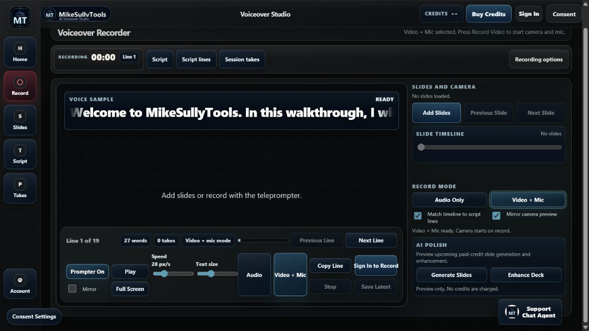Go to the Script sidebar icon
Image resolution: width=589 pixels, height=331 pixels.
coord(20,154)
